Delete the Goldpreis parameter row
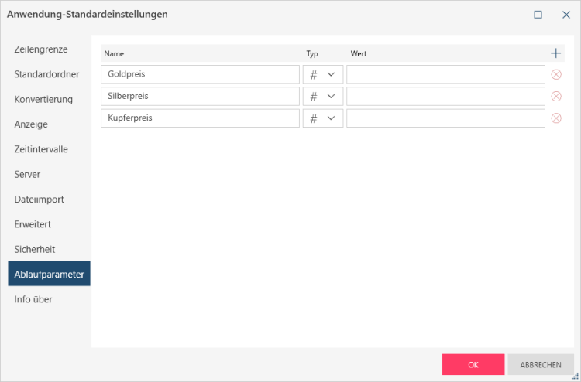 click(x=555, y=75)
